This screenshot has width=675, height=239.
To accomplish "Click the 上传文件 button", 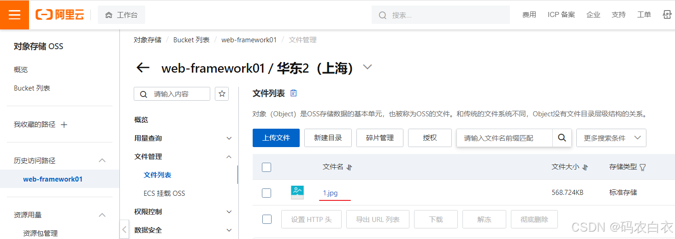I will [x=276, y=138].
